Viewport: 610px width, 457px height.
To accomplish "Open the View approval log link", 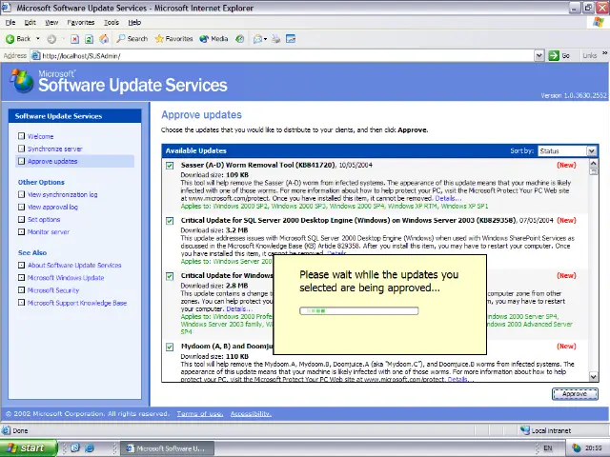I will click(52, 208).
